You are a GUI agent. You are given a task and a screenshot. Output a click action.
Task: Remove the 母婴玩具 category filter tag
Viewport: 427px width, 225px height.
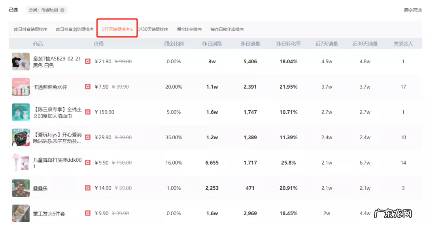point(62,10)
